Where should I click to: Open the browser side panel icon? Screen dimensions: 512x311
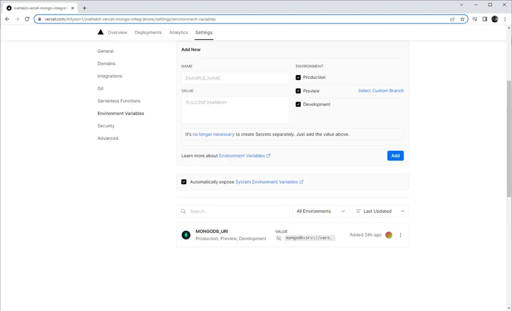(x=485, y=19)
